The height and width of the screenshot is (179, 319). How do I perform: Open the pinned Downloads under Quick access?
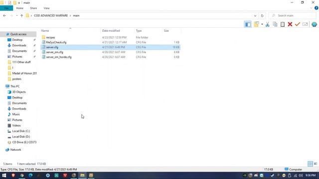click(19, 45)
